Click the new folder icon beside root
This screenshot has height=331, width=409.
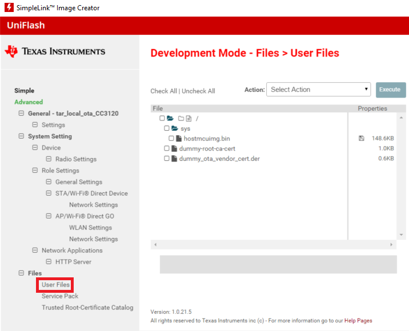pyautogui.click(x=181, y=119)
